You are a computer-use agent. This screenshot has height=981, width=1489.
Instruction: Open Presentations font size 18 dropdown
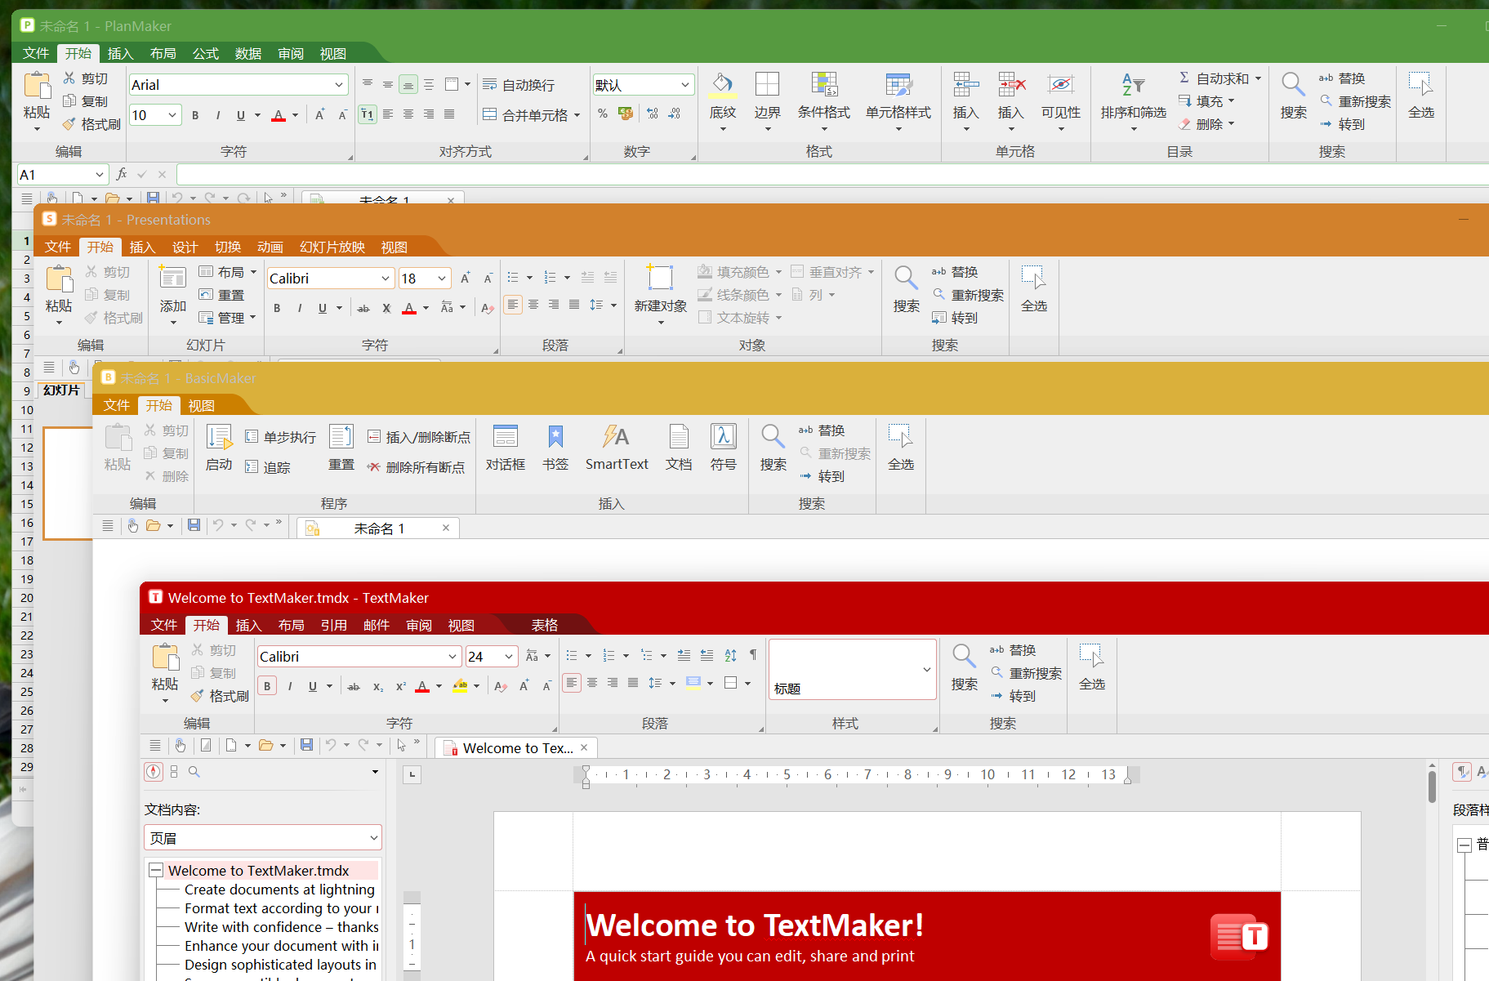coord(442,279)
